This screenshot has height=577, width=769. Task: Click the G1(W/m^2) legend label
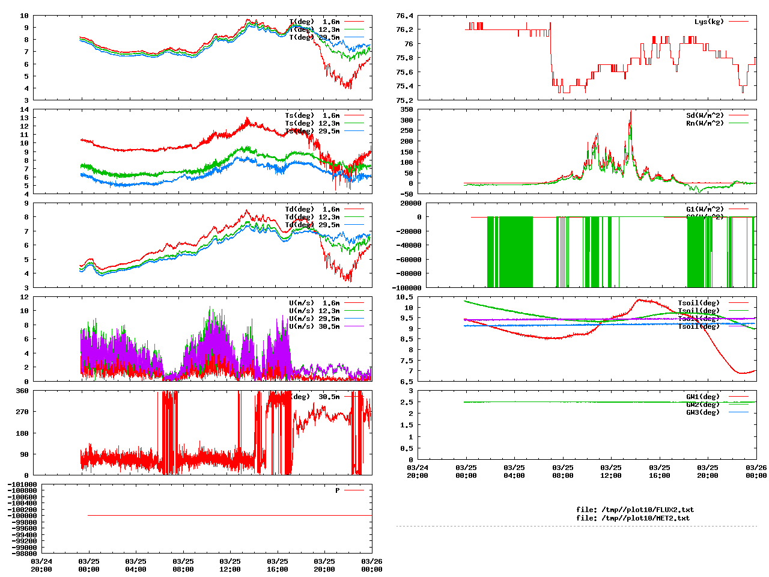tap(705, 209)
